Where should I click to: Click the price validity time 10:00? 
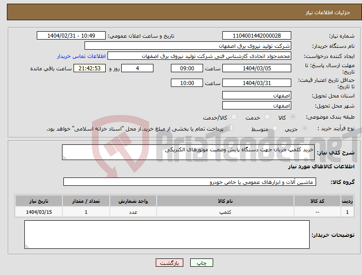point(187,83)
